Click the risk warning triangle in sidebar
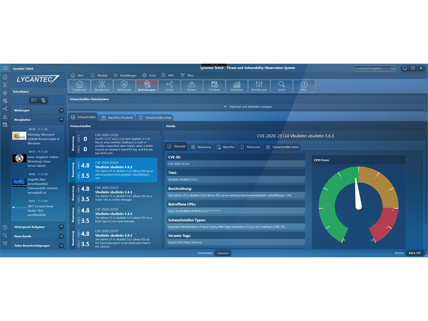 [x=5, y=117]
